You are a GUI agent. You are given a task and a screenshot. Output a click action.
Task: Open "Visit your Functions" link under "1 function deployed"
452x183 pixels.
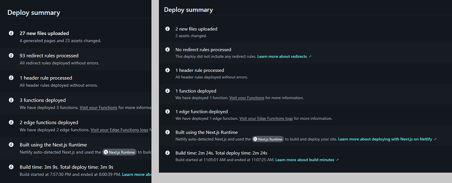click(x=246, y=98)
